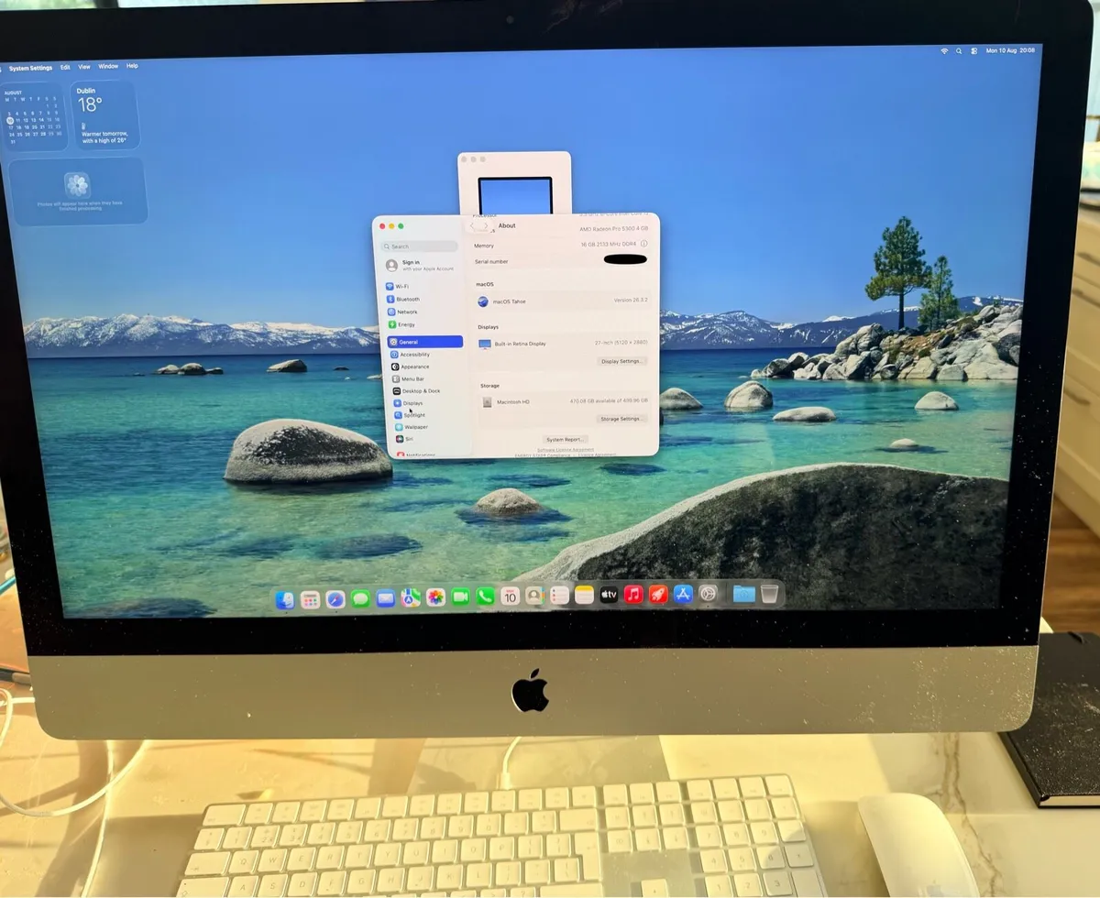Open the red rocket app in Dock

click(658, 595)
